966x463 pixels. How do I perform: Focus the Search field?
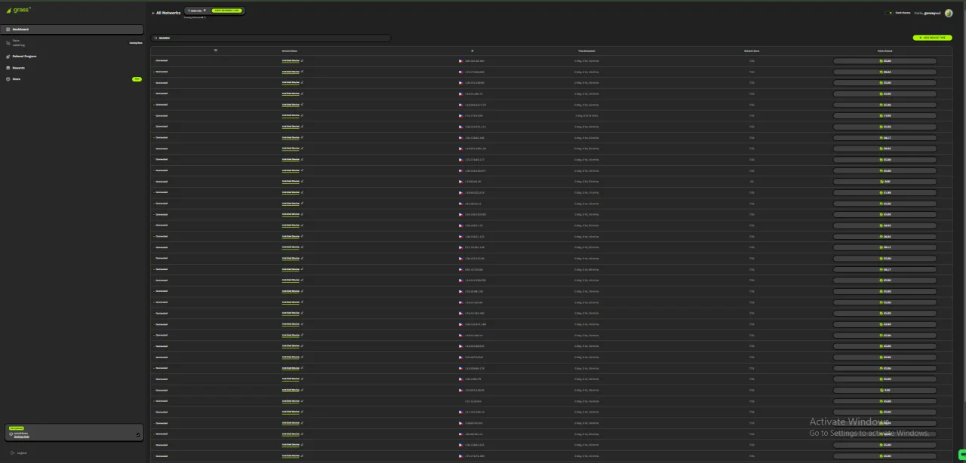click(x=271, y=38)
